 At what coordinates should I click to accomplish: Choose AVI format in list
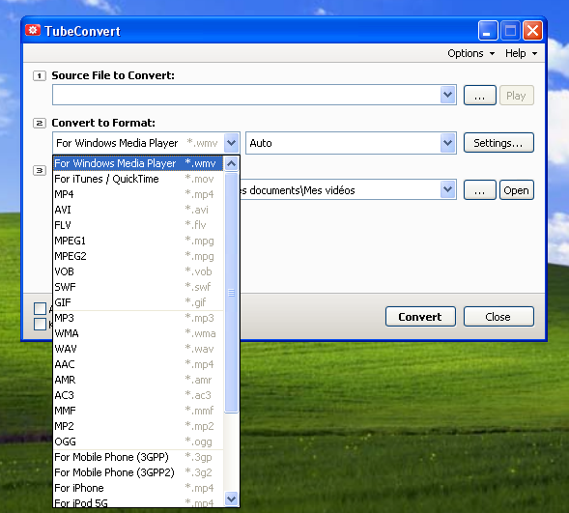(138, 210)
